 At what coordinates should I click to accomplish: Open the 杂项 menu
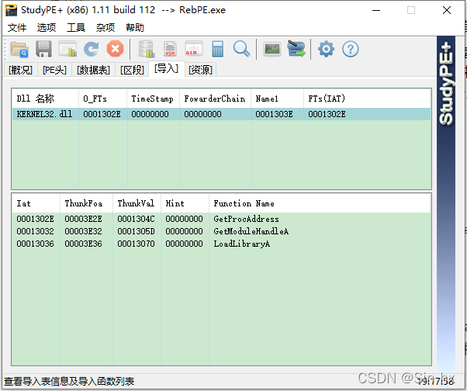pos(106,28)
